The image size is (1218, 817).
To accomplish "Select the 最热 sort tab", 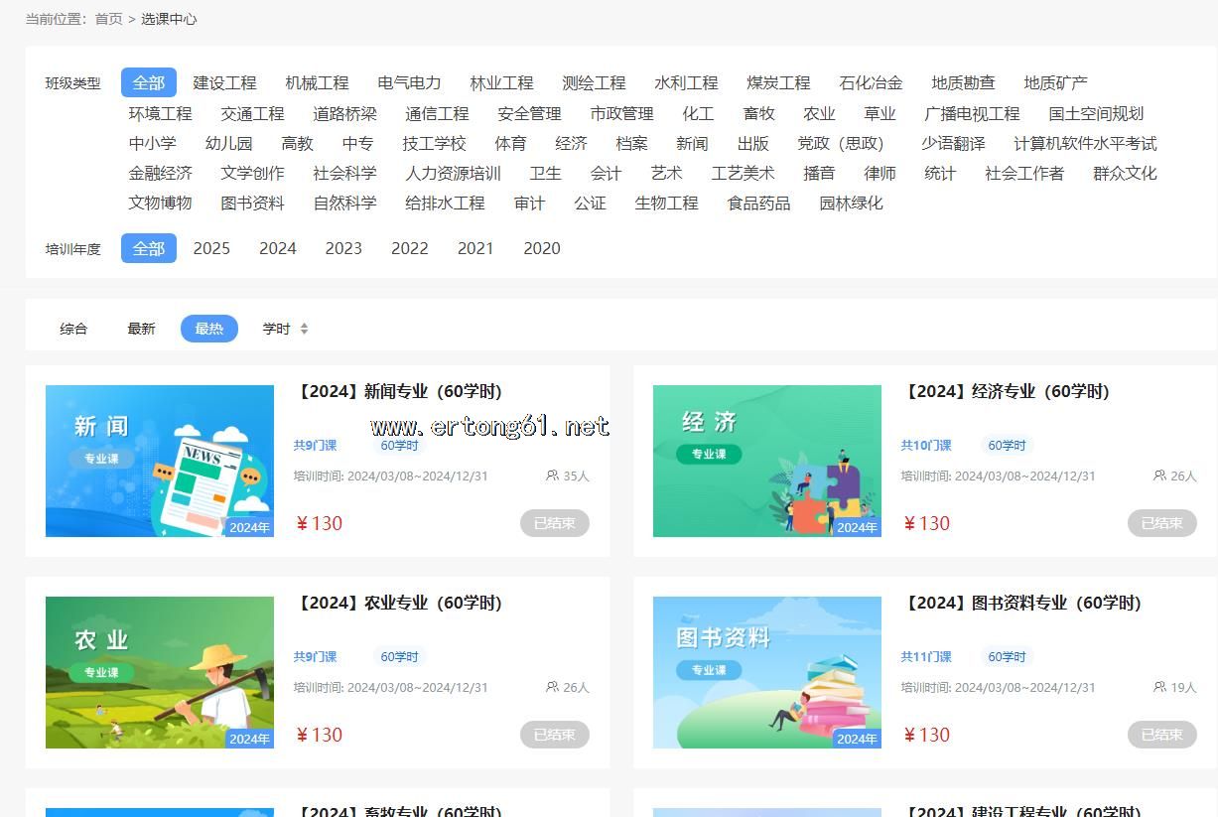I will click(x=209, y=329).
